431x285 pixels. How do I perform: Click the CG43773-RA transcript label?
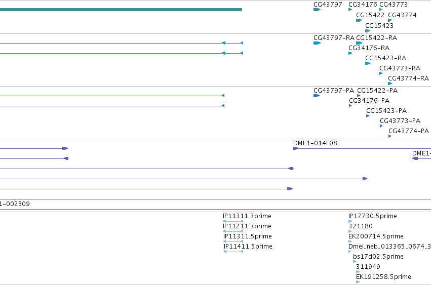coord(400,68)
